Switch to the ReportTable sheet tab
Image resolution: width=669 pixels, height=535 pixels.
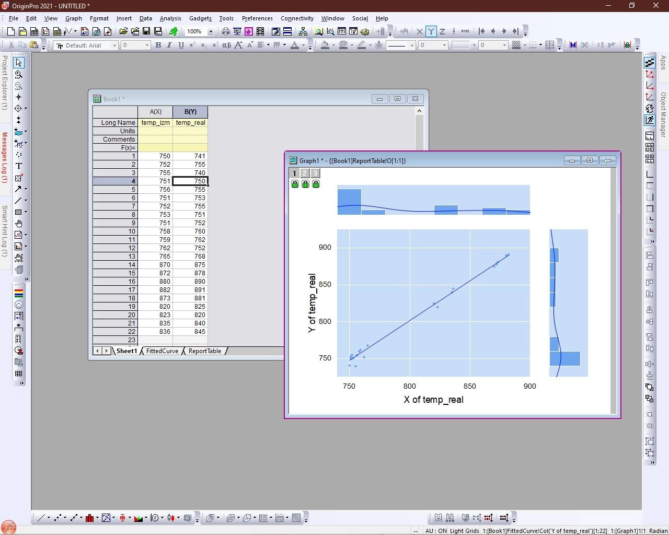[x=204, y=351]
